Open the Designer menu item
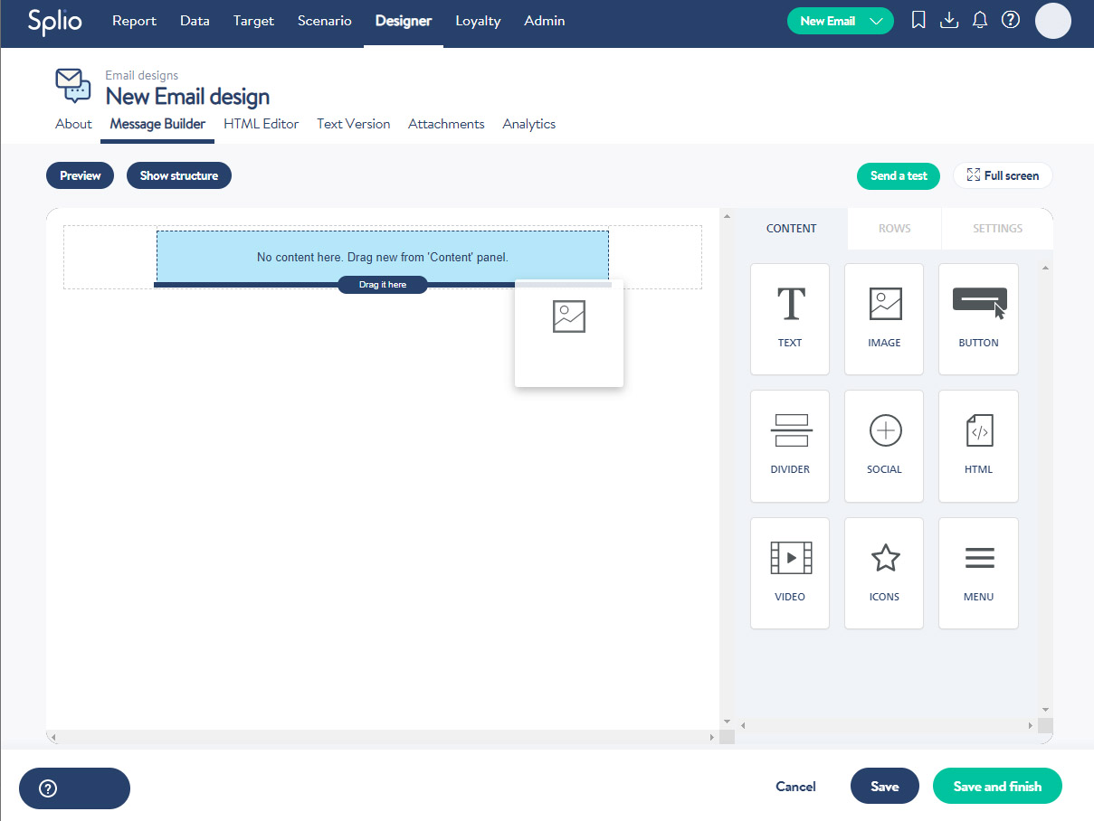 tap(404, 20)
